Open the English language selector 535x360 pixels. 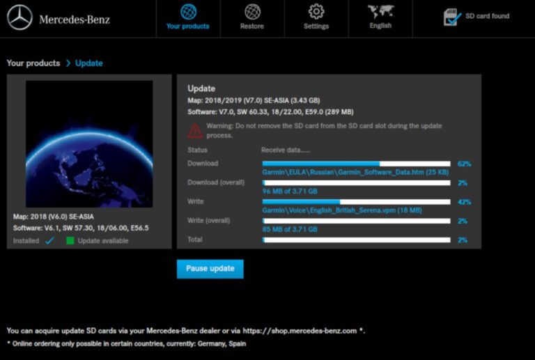coord(380,26)
